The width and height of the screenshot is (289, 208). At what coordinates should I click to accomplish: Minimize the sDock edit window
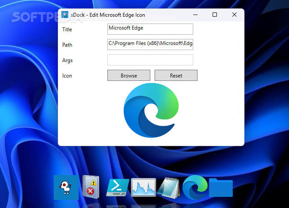tap(195, 15)
